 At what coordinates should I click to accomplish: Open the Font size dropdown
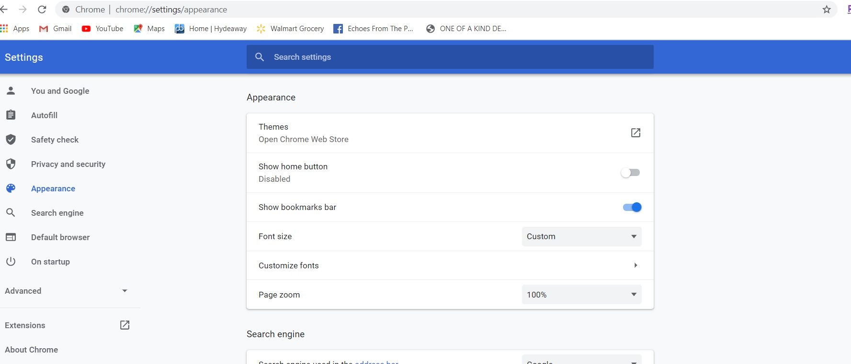pos(581,236)
